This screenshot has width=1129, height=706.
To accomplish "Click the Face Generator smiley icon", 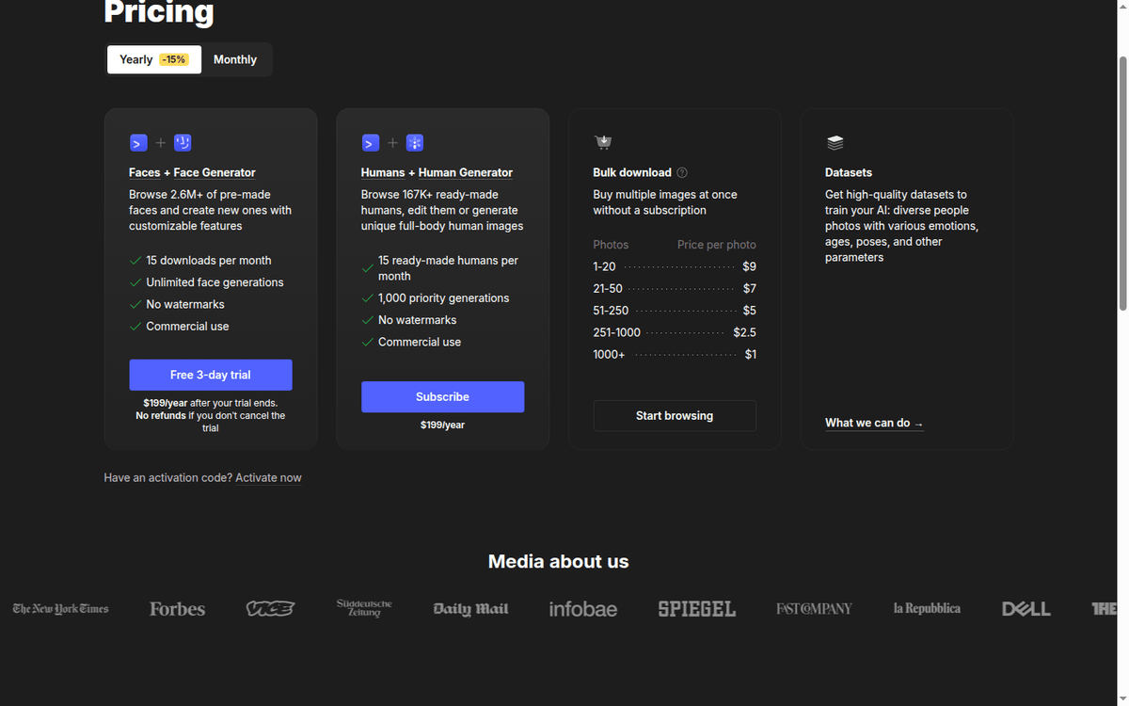I will point(183,143).
